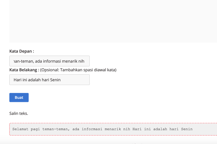Image resolution: width=217 pixels, height=144 pixels.
Task: Place cursor on "Selamat" in output box
Action: 21,129
